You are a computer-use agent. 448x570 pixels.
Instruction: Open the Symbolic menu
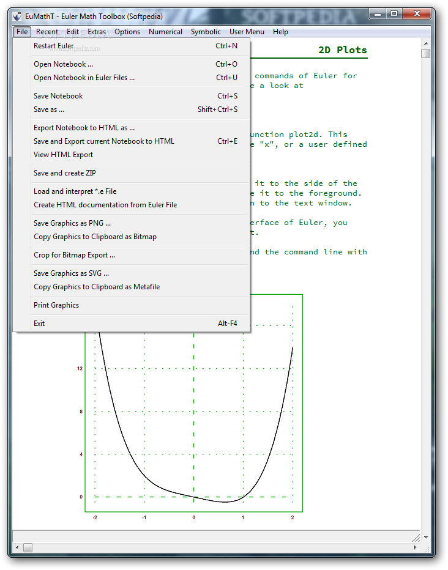(x=206, y=32)
